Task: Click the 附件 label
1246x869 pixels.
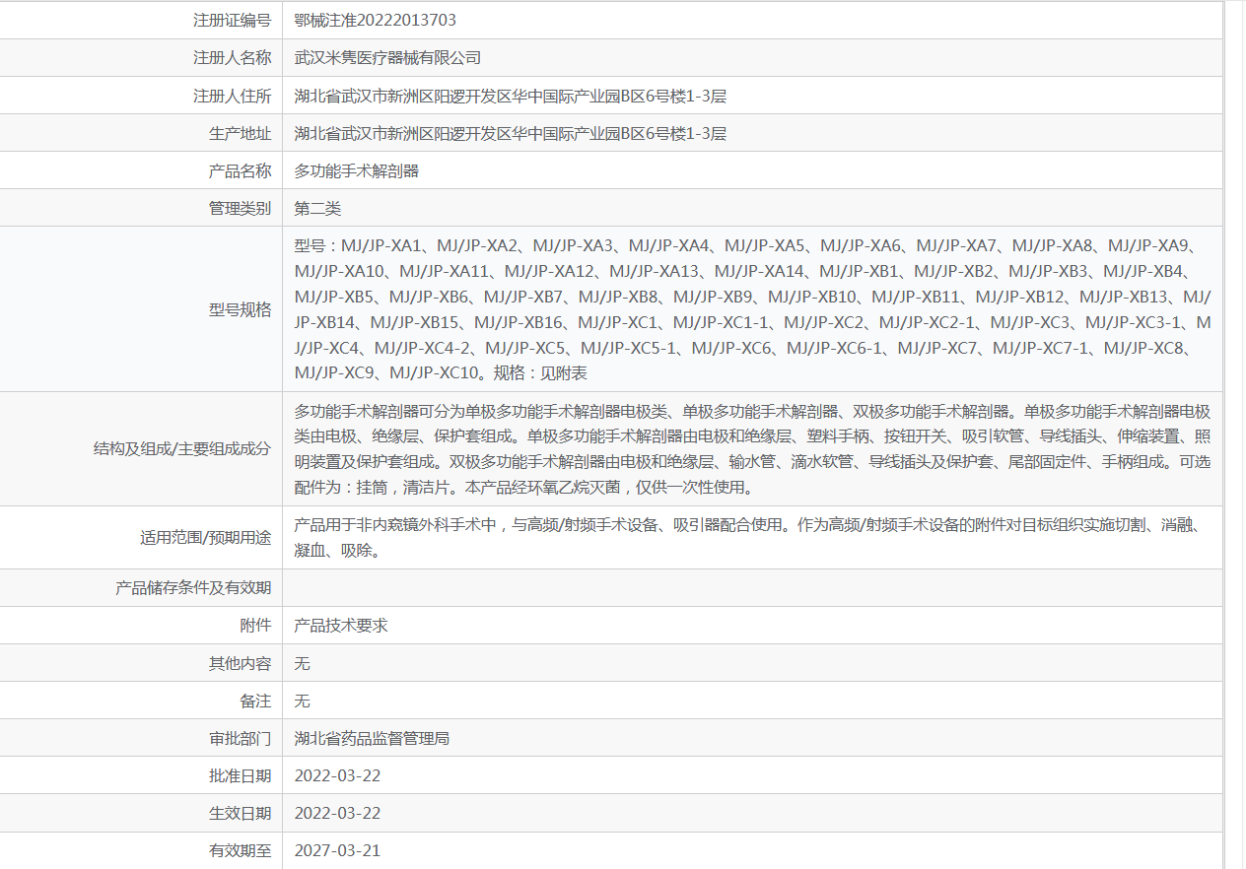Action: (x=255, y=626)
